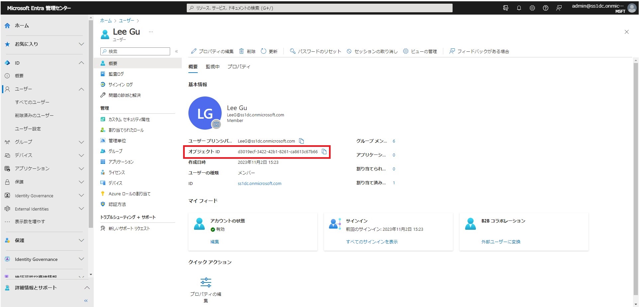Open settings gear in top bar
639x307 pixels.
(x=532, y=8)
